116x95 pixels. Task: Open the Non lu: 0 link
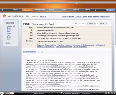pos(43,17)
